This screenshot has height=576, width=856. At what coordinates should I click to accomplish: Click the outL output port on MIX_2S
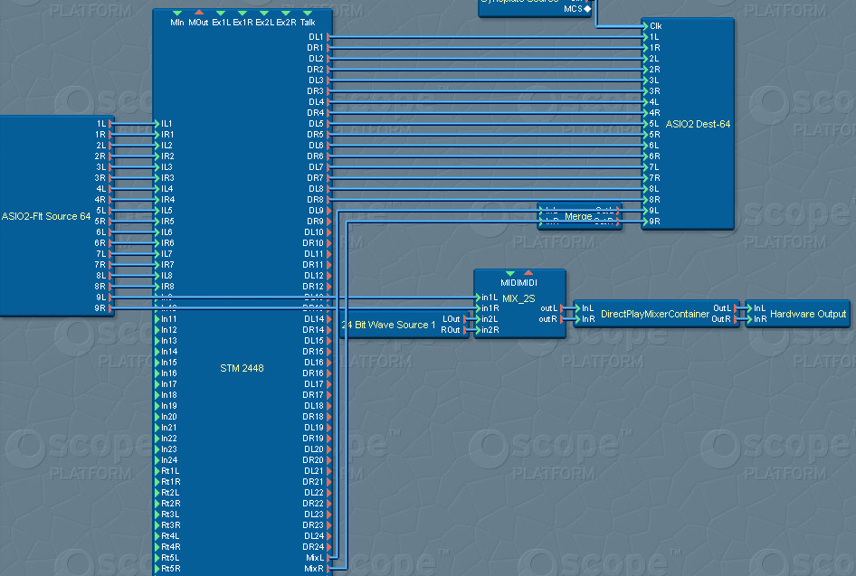(x=562, y=308)
